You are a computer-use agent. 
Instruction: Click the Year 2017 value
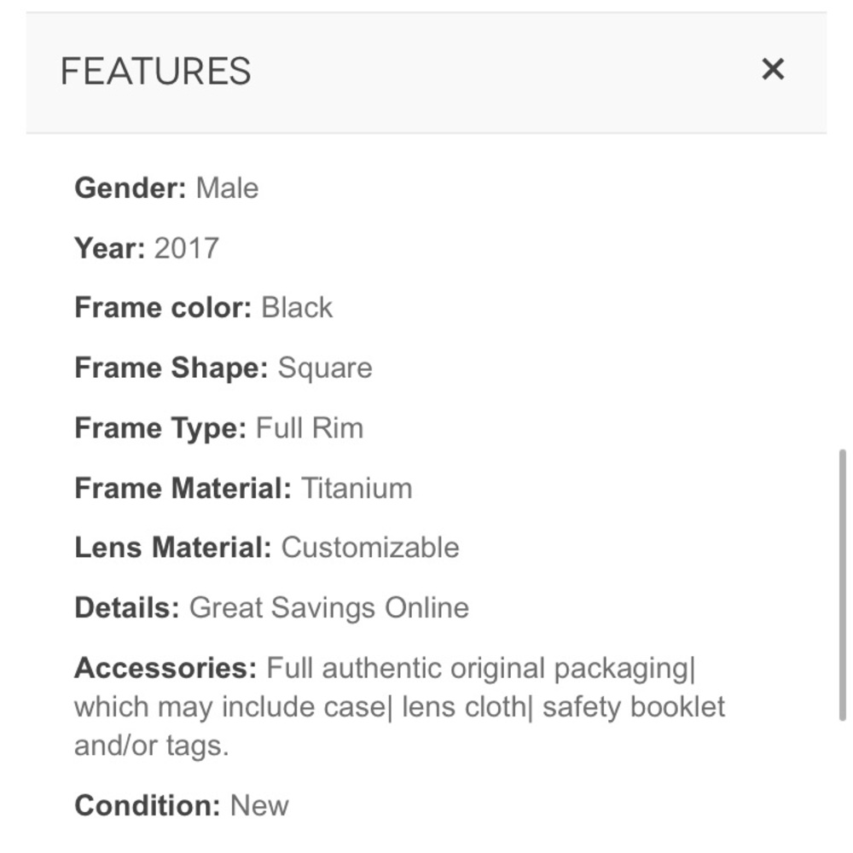(x=186, y=247)
